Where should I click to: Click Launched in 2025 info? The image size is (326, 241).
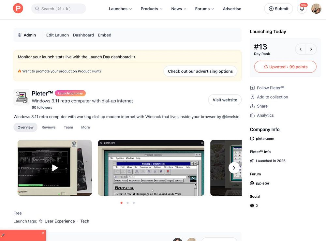coord(268,161)
